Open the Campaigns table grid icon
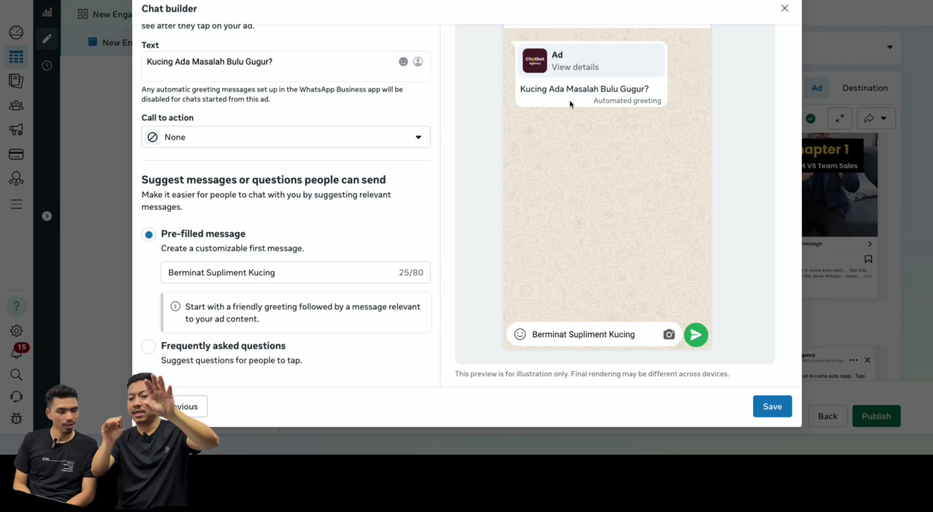 16,57
